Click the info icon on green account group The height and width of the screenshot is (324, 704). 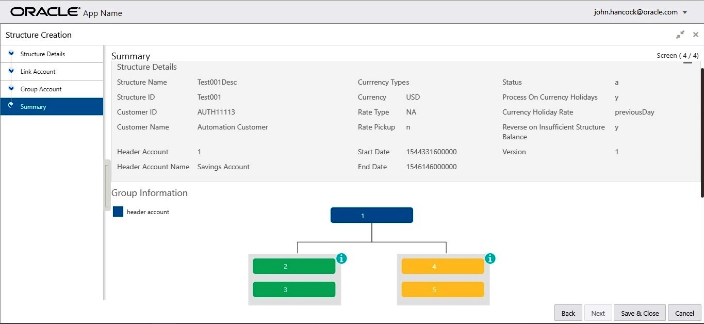pos(341,258)
